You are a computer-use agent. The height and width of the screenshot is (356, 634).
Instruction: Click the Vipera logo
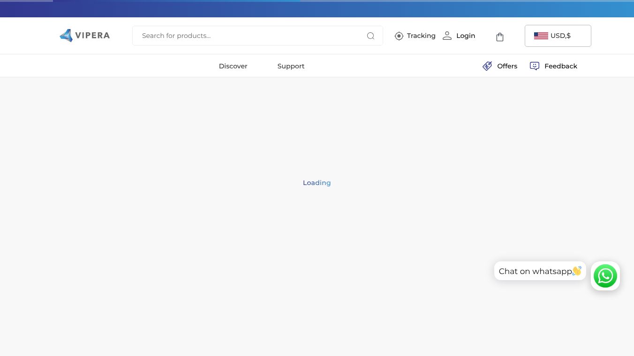coord(85,36)
